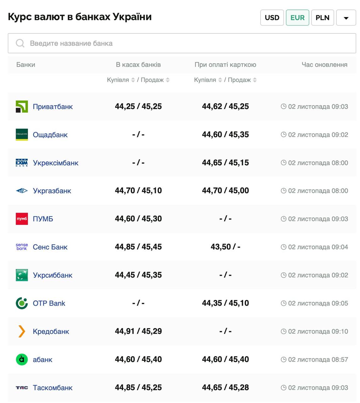Switch currency to USD
Screen dimensions: 360x403
(272, 18)
